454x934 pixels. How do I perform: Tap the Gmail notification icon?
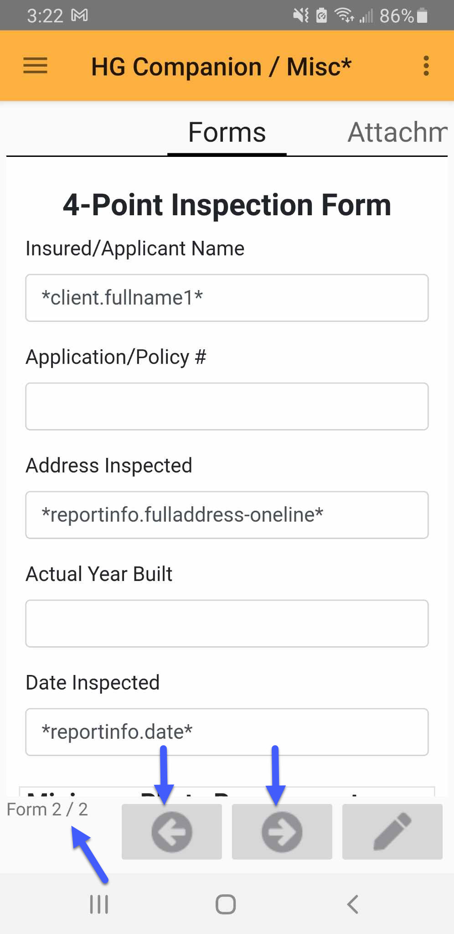(x=80, y=16)
